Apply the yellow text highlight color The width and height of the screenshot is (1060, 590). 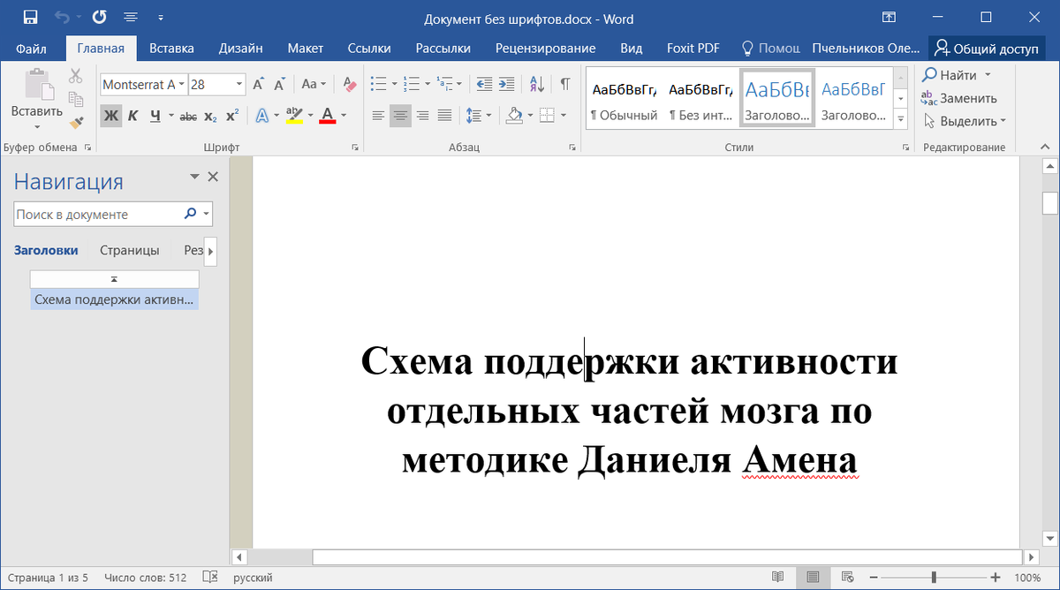tap(293, 116)
